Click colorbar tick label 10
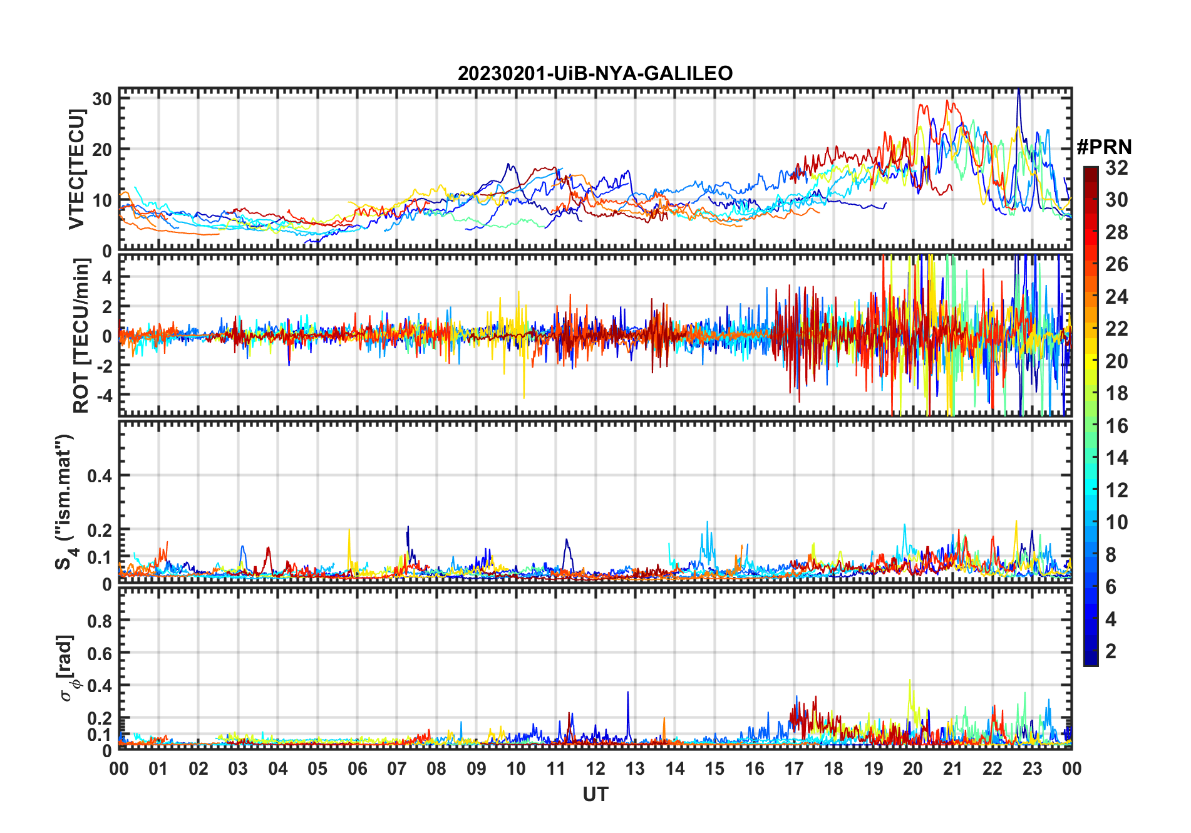This screenshot has height=833, width=1191. (x=1116, y=522)
